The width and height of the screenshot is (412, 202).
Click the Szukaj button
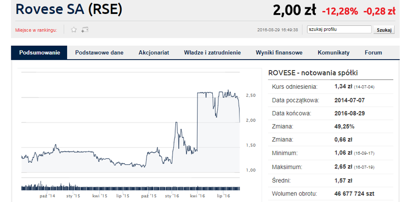[384, 30]
